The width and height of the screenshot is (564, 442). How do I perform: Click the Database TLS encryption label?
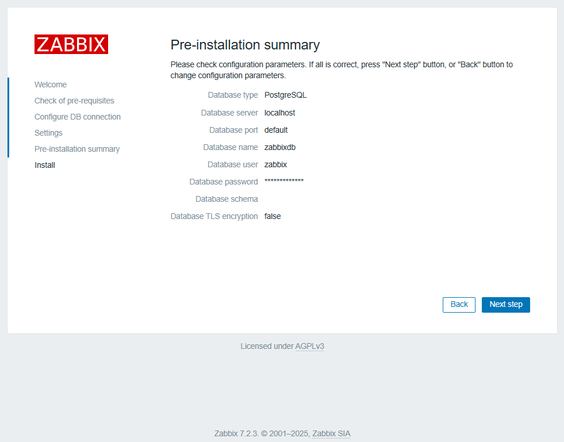click(214, 217)
